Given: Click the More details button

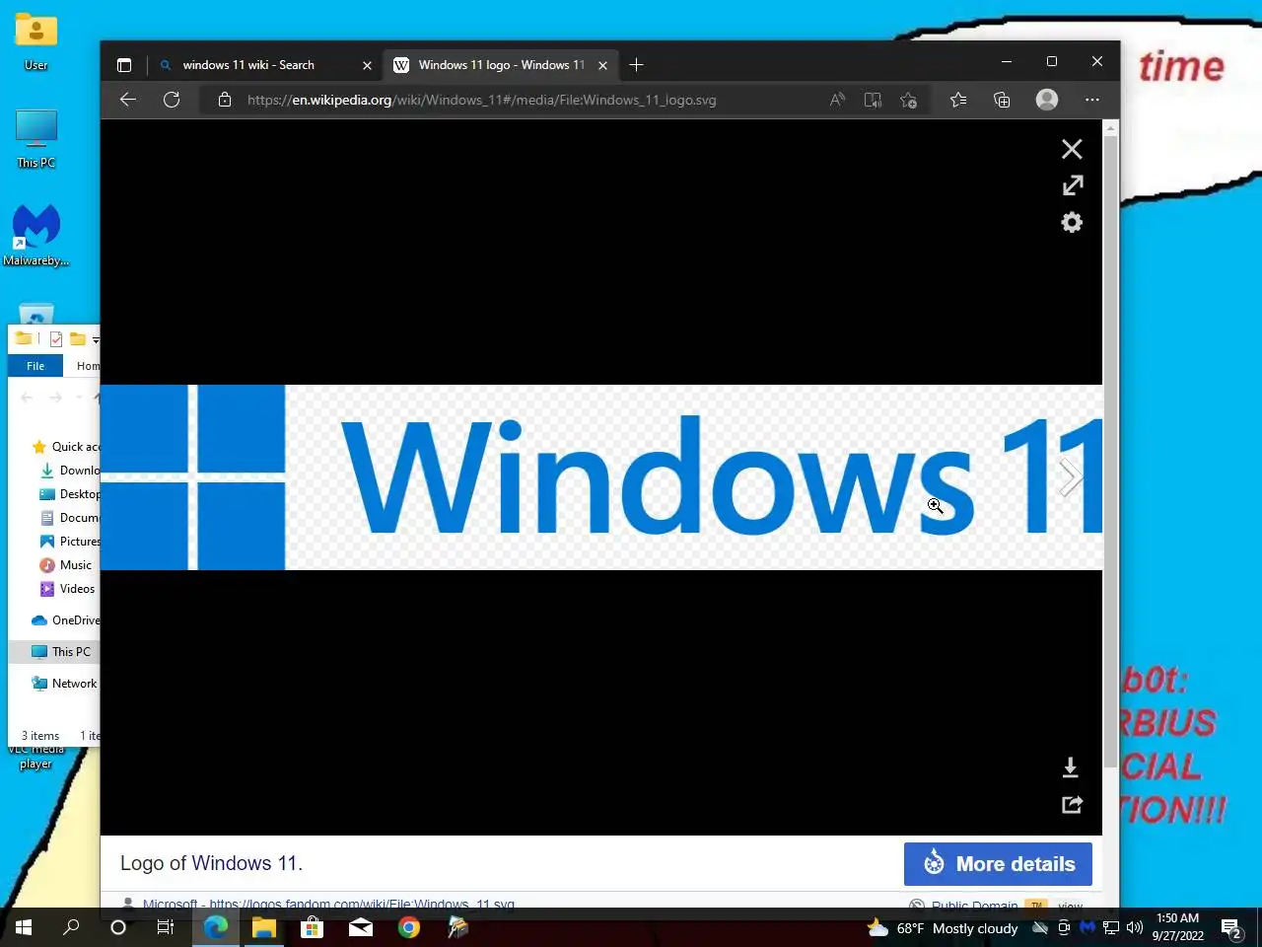Looking at the screenshot, I should [x=998, y=864].
